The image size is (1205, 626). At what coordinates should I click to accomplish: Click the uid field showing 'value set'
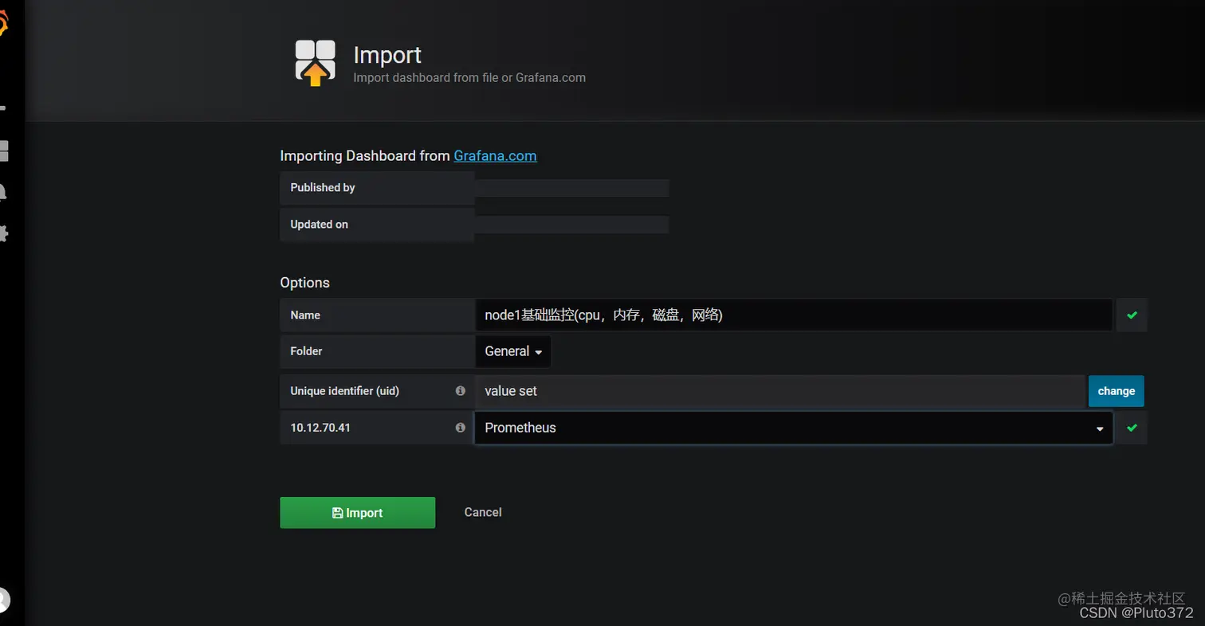(x=780, y=391)
